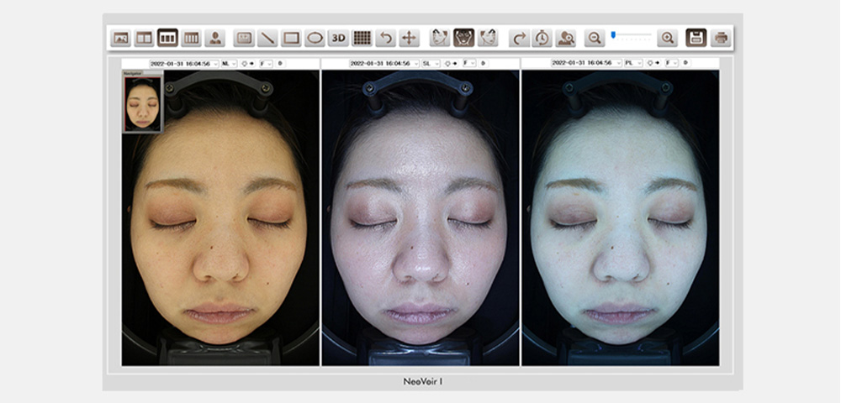Switch to front face view
Screen dimensions: 841x403
pos(463,38)
